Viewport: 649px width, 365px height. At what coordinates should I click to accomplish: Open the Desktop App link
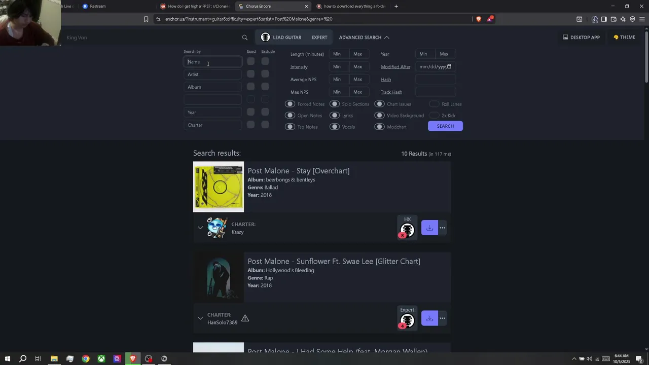click(581, 38)
